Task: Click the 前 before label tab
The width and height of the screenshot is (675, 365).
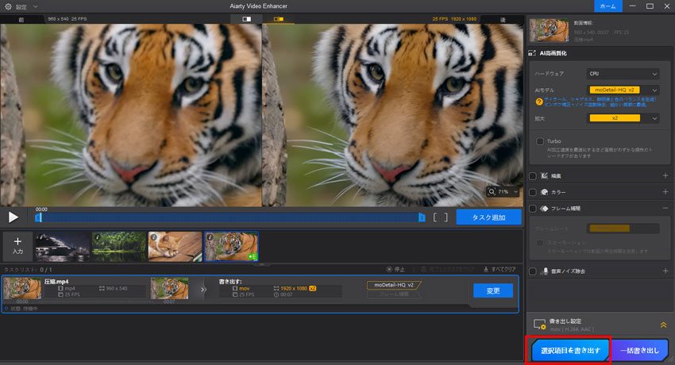Action: click(x=21, y=19)
